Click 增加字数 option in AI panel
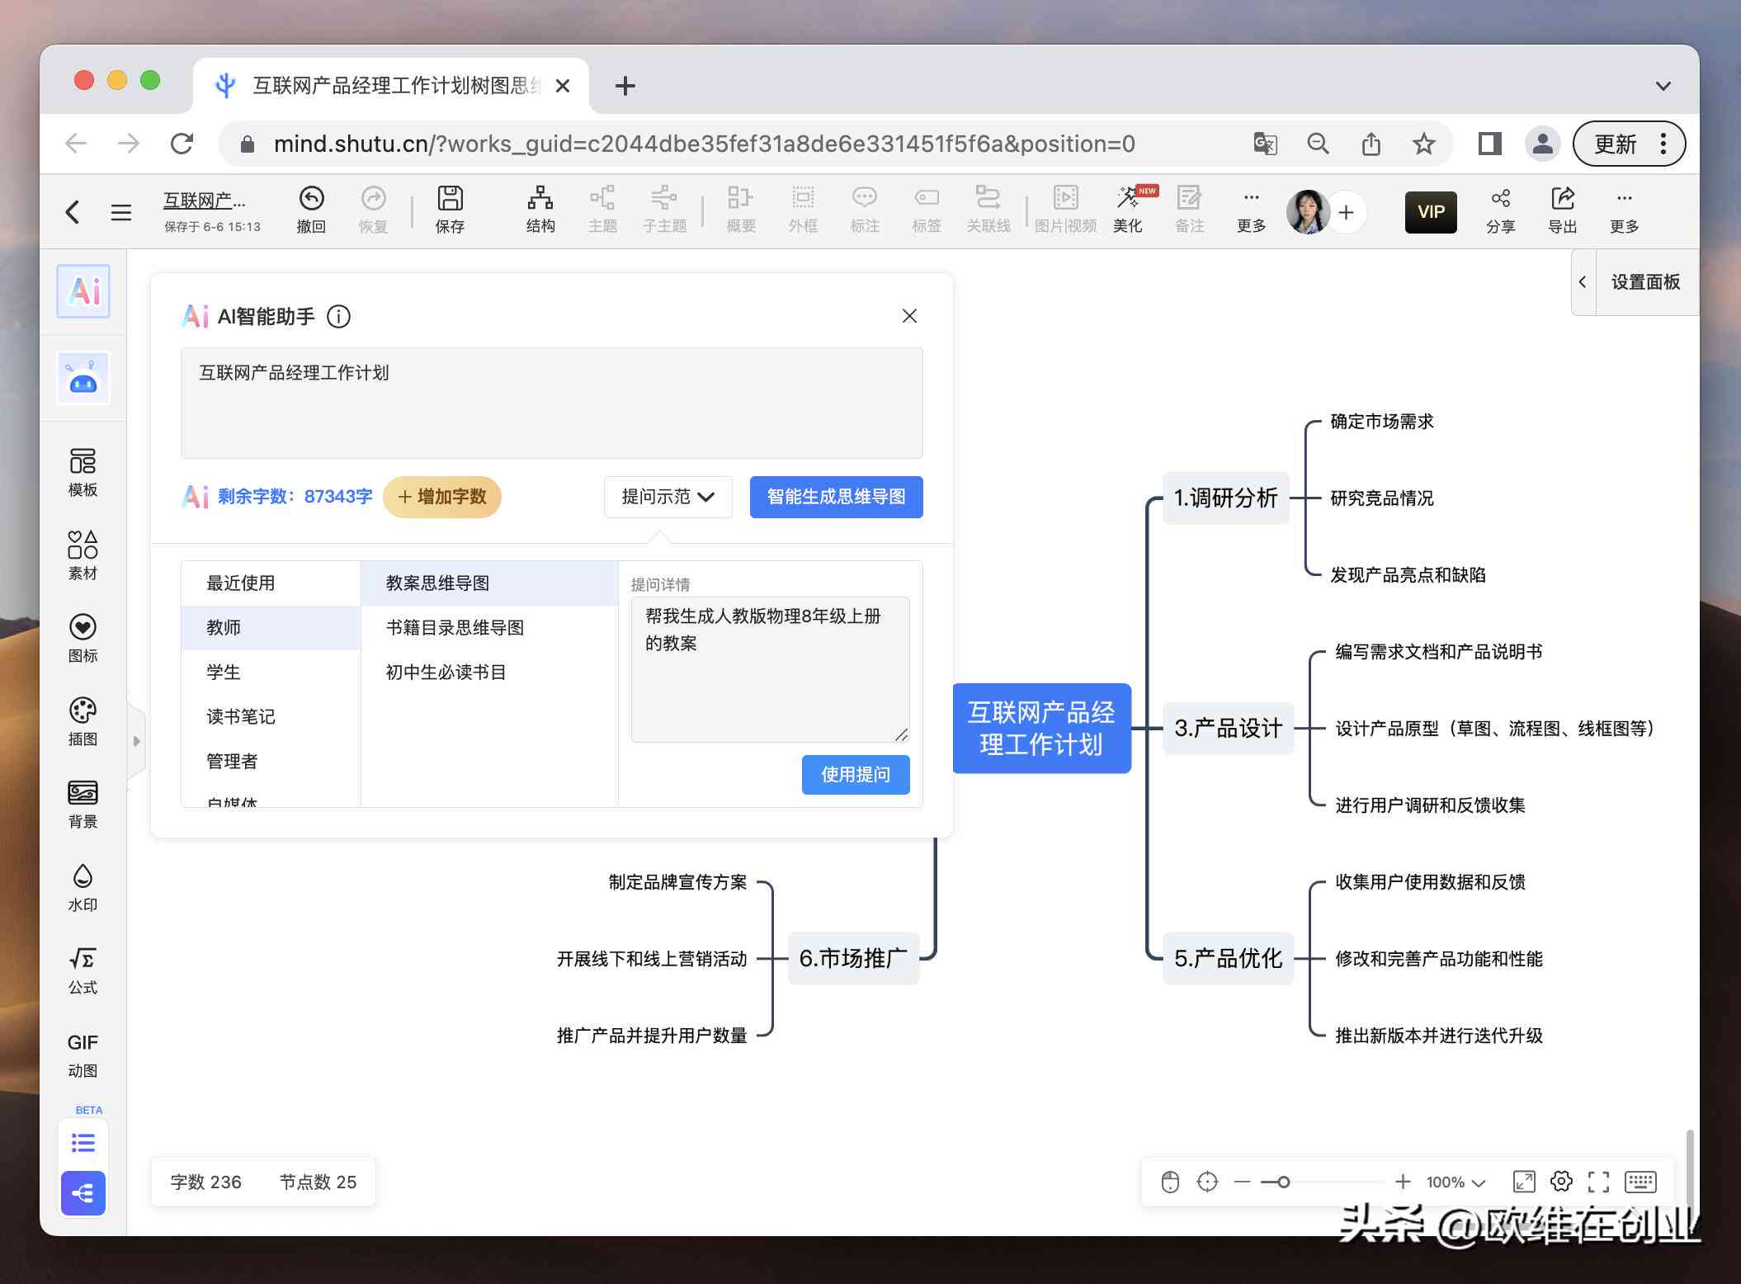Viewport: 1741px width, 1284px height. 445,496
